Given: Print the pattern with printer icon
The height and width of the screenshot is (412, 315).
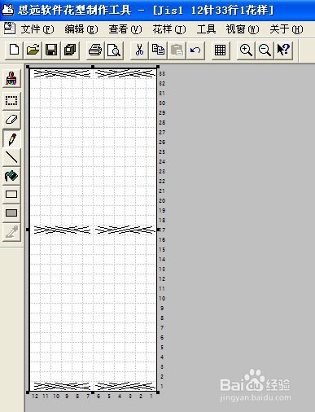Looking at the screenshot, I should tap(95, 50).
